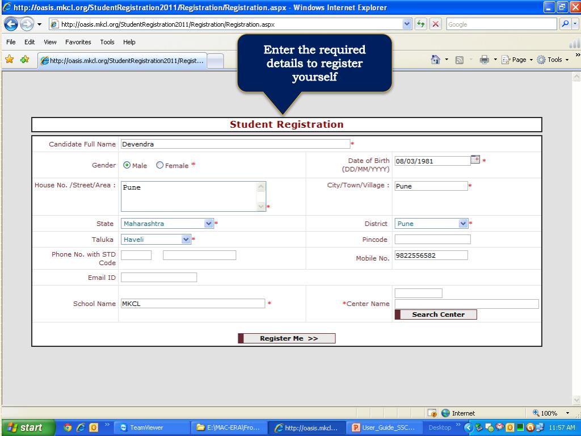This screenshot has width=581, height=436.
Task: Click the Register Me button
Action: click(x=287, y=338)
